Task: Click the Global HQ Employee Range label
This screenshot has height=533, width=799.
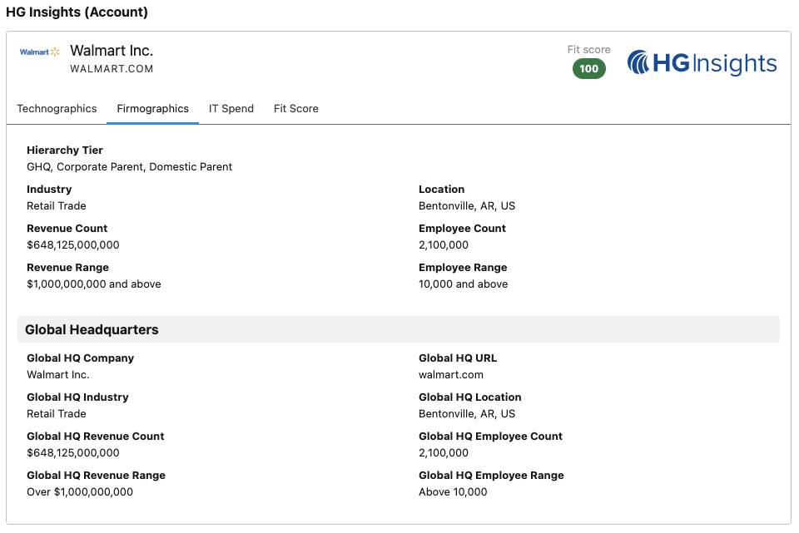Action: 491,476
